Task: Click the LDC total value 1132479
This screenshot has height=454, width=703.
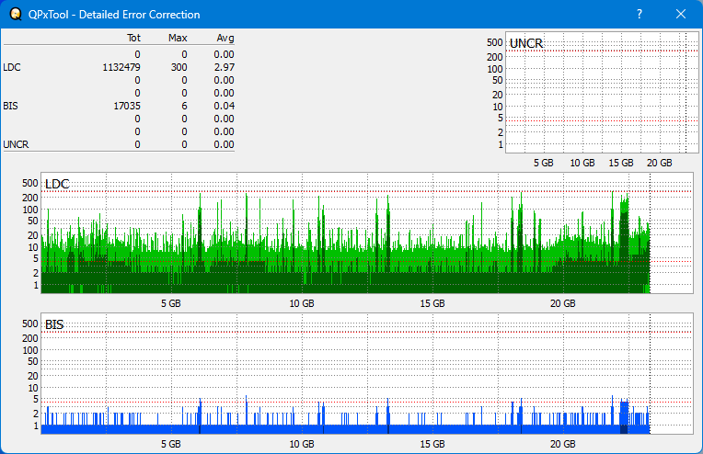Action: tap(121, 67)
